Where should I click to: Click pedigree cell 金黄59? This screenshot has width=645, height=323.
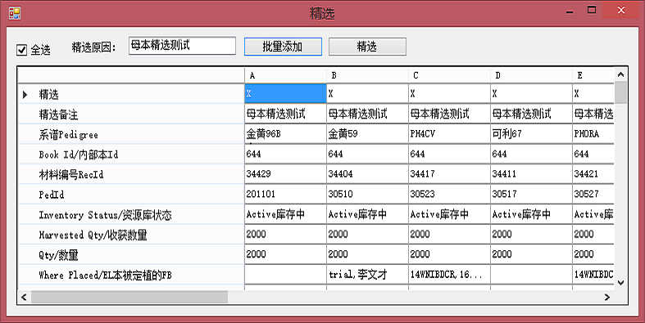coord(367,134)
